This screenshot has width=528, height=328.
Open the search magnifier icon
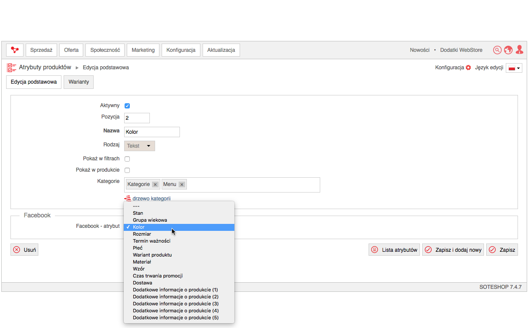[497, 50]
